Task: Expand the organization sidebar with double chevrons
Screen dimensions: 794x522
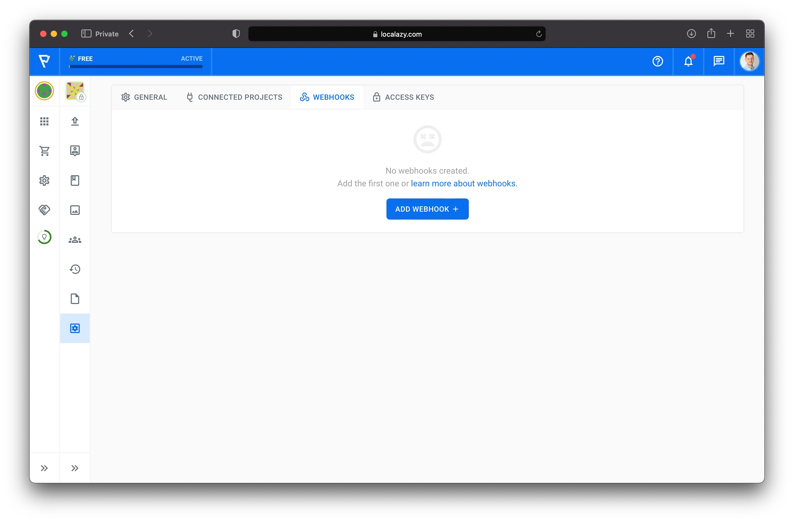Action: tap(44, 468)
